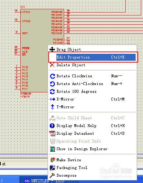This screenshot has height=183, width=143.
Task: Click the P2.0/A8 pin label
Action: [x=58, y=39]
